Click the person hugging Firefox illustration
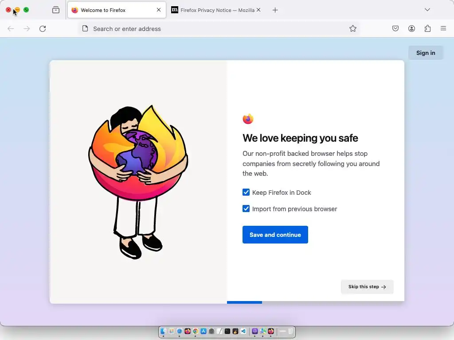The width and height of the screenshot is (454, 340). click(x=138, y=182)
